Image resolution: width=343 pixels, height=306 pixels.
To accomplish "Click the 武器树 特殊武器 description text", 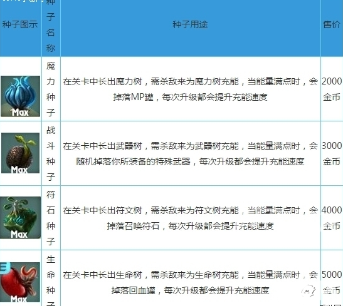I will pos(191,154).
